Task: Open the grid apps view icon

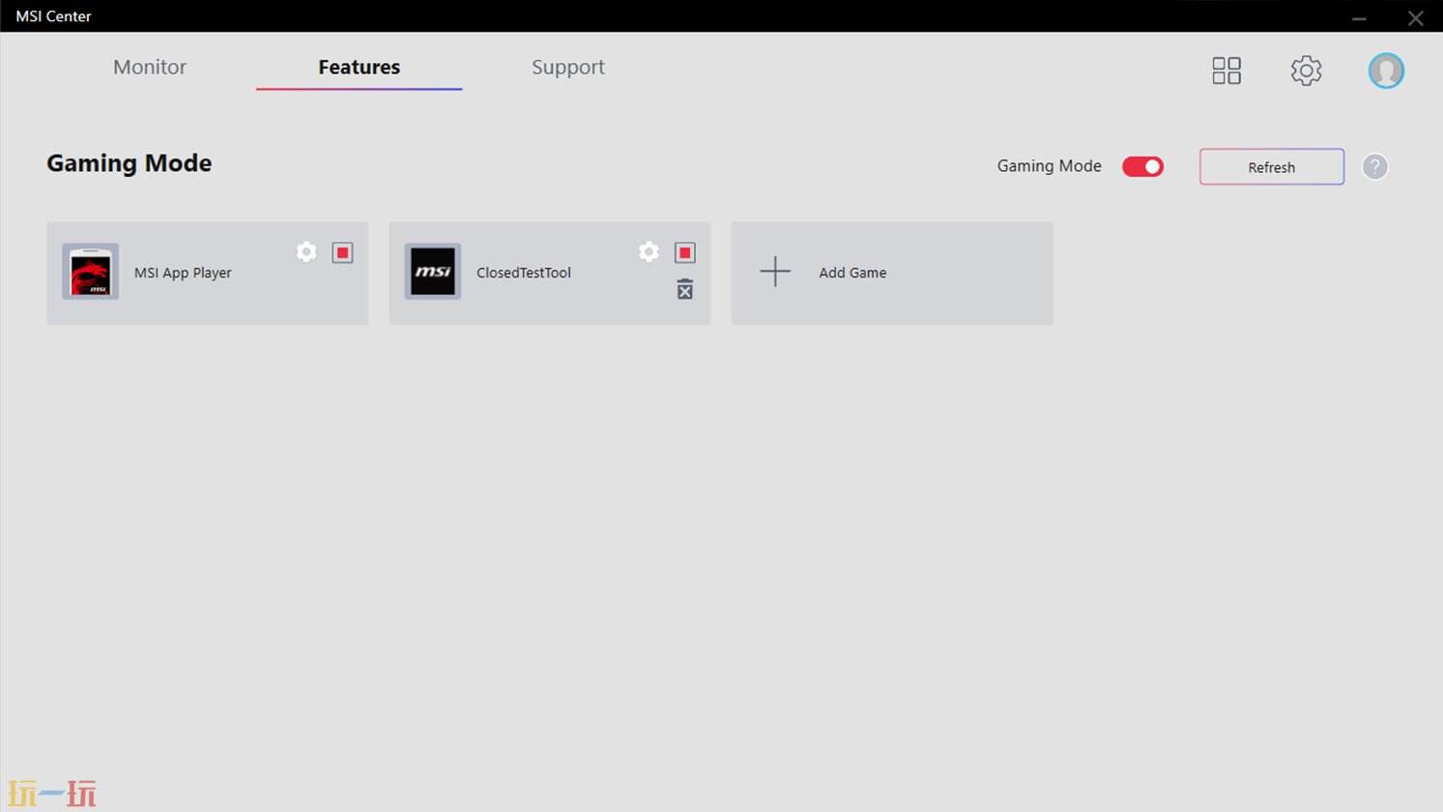Action: [1227, 71]
